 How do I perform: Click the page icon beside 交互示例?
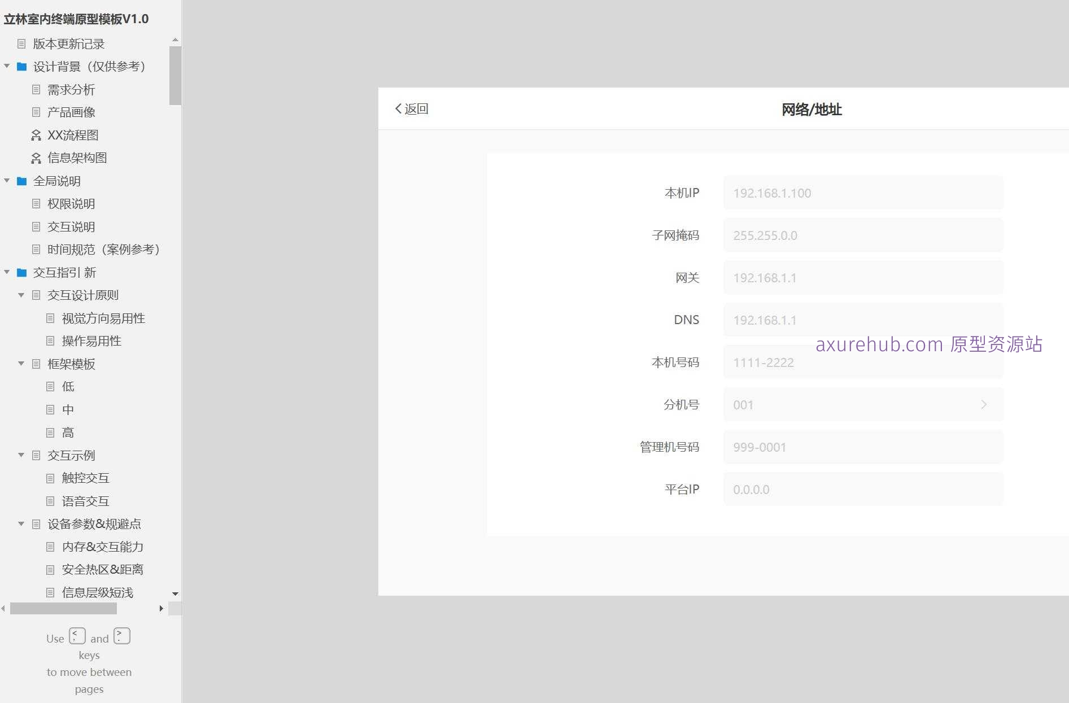(36, 455)
